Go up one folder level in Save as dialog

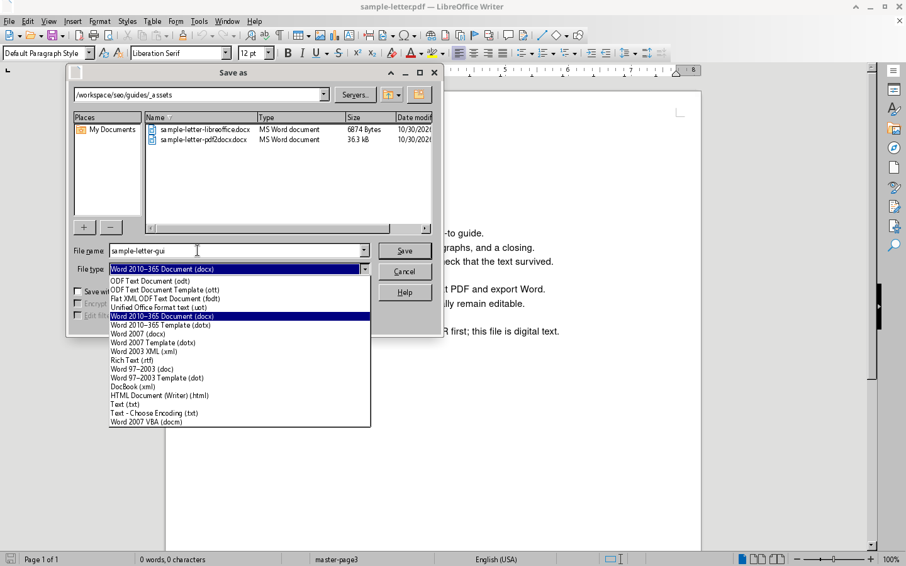point(388,95)
